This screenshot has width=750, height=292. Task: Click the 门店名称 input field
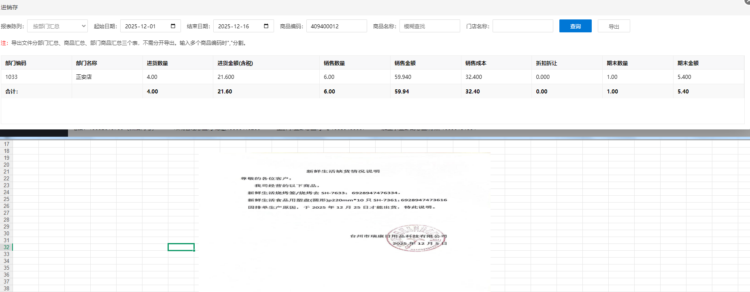523,26
